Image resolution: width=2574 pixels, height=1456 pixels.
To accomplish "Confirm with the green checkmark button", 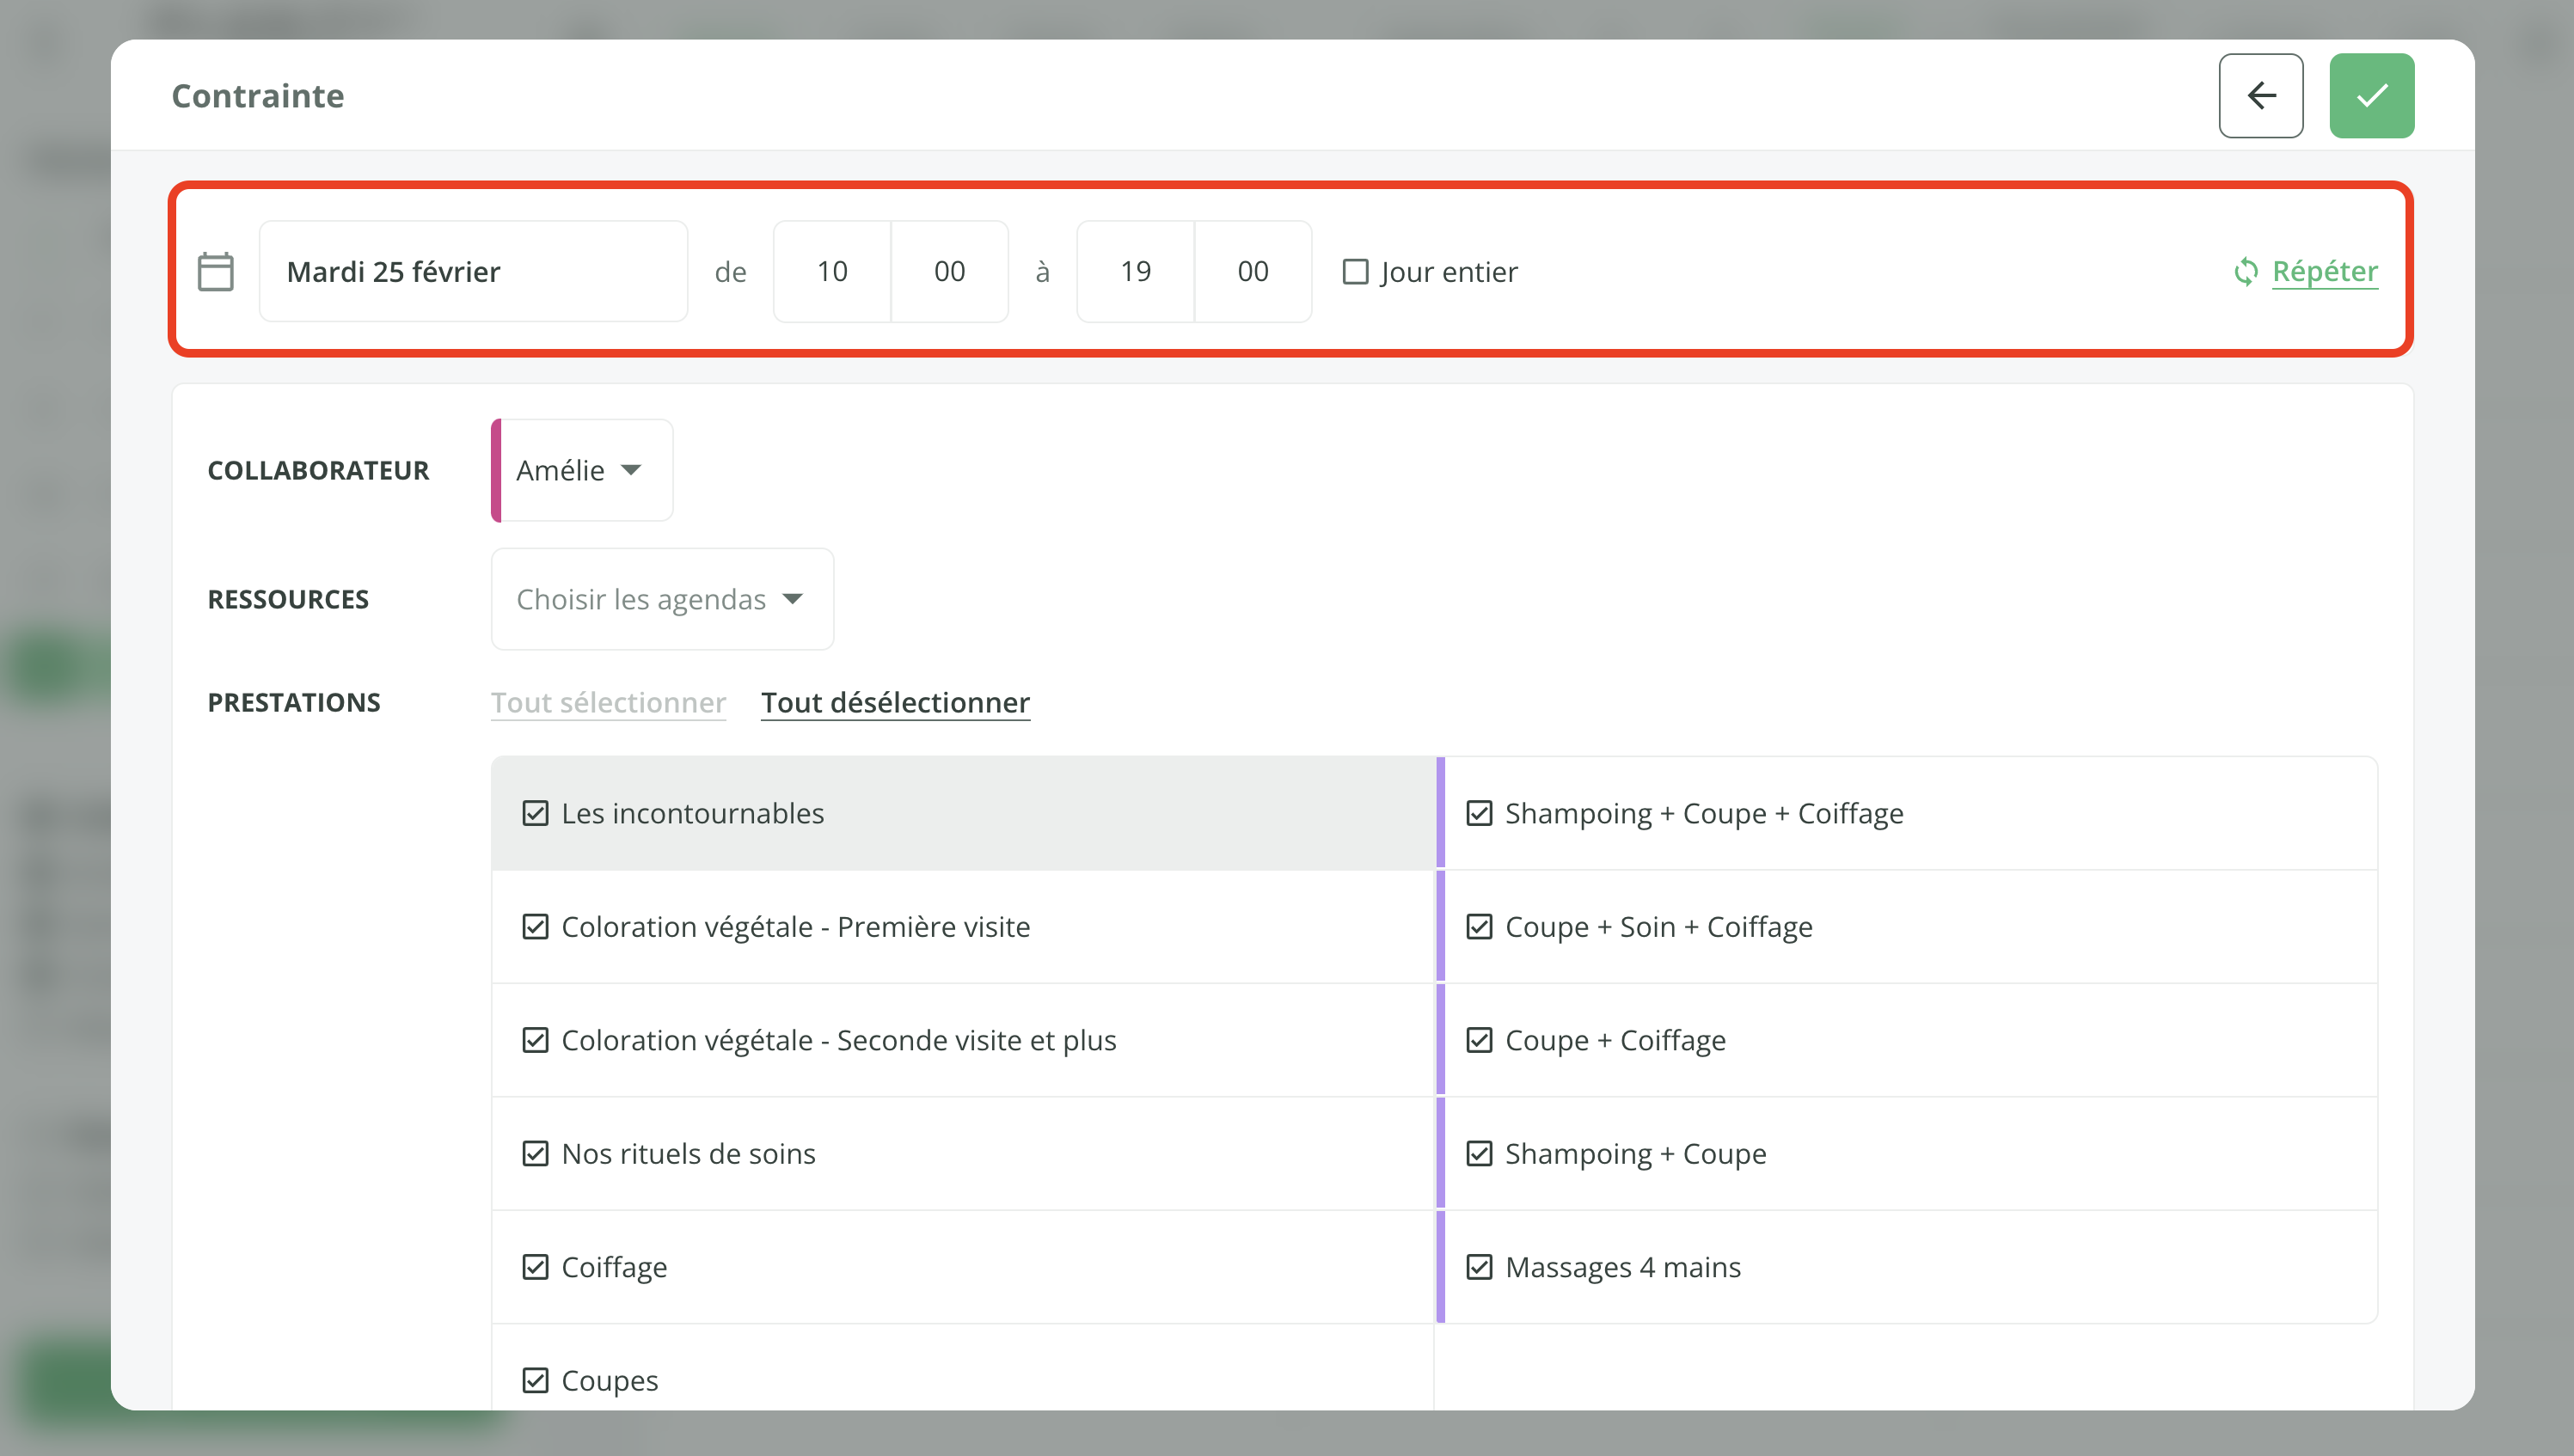I will click(x=2371, y=95).
